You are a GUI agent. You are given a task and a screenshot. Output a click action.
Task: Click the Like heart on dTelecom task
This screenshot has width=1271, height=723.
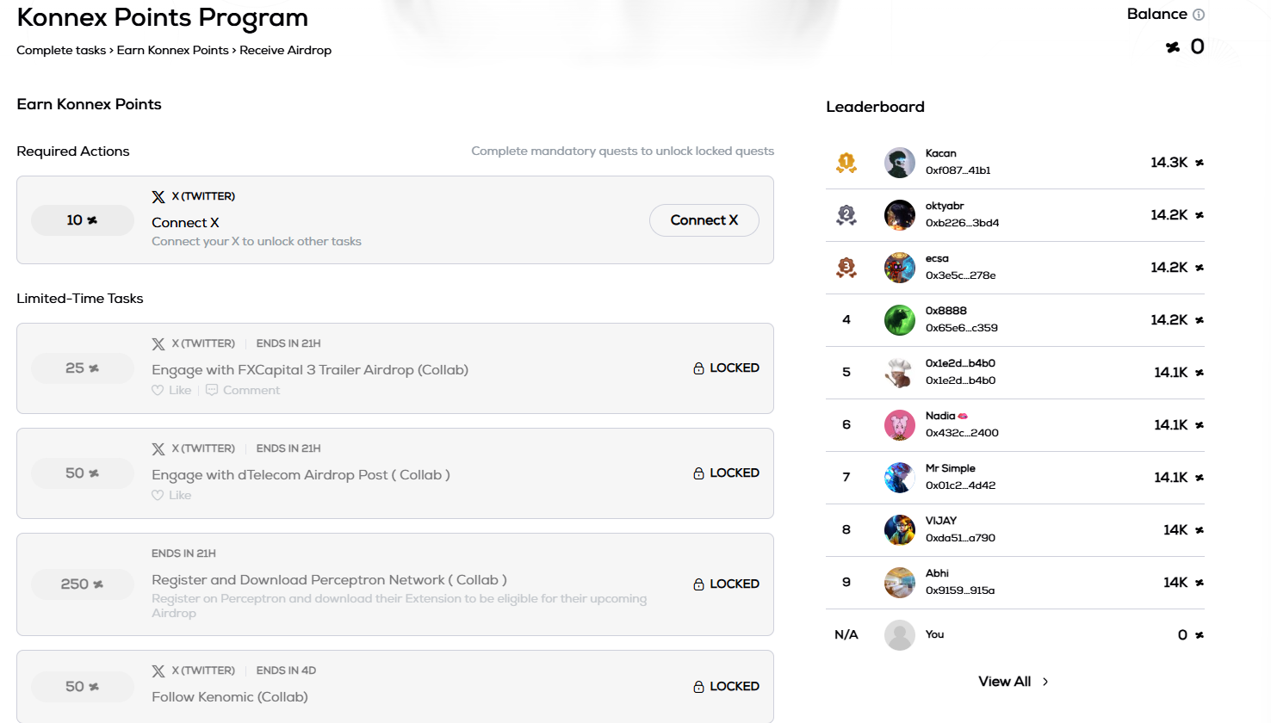pos(158,496)
